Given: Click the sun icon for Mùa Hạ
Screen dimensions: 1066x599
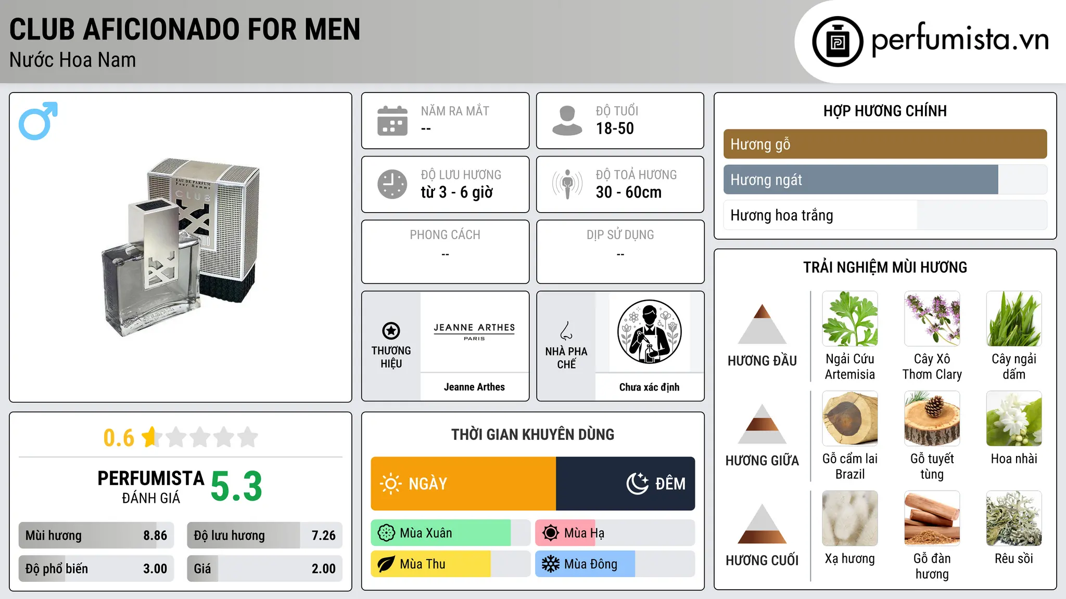Looking at the screenshot, I should [x=551, y=533].
